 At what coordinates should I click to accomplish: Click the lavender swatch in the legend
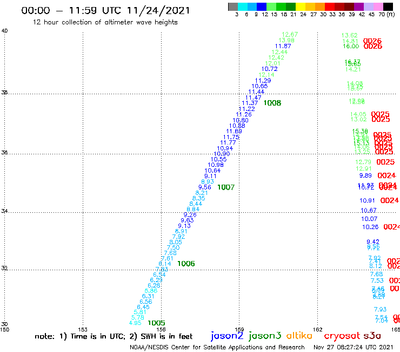pyautogui.click(x=368, y=6)
